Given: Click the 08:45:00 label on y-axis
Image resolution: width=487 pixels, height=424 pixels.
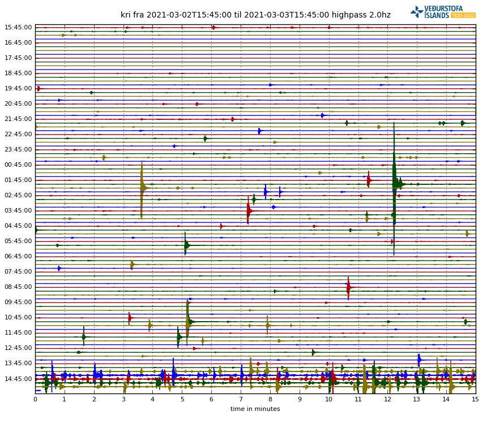Looking at the screenshot, I should tap(18, 287).
